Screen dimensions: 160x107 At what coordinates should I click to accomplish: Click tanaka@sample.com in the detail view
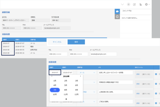(57, 28)
